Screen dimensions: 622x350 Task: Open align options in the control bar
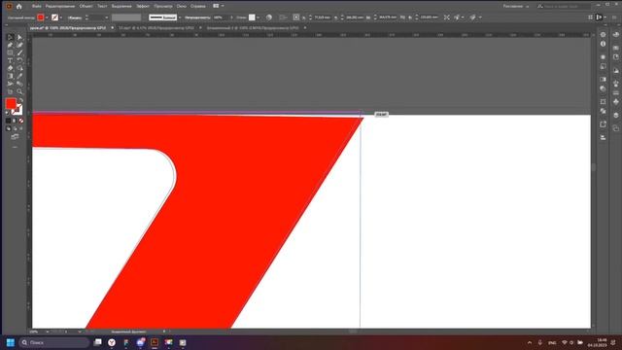283,17
